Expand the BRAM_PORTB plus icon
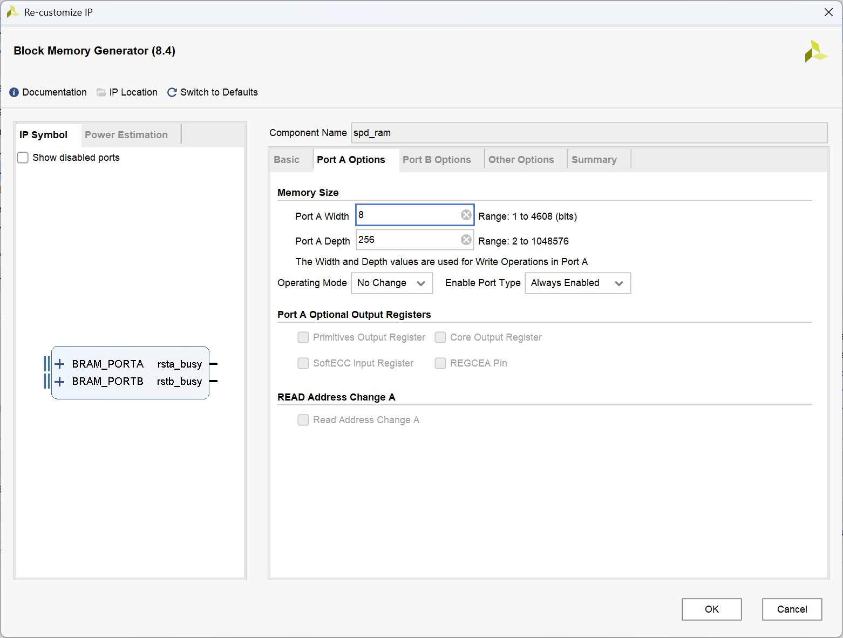The image size is (843, 638). pos(59,381)
